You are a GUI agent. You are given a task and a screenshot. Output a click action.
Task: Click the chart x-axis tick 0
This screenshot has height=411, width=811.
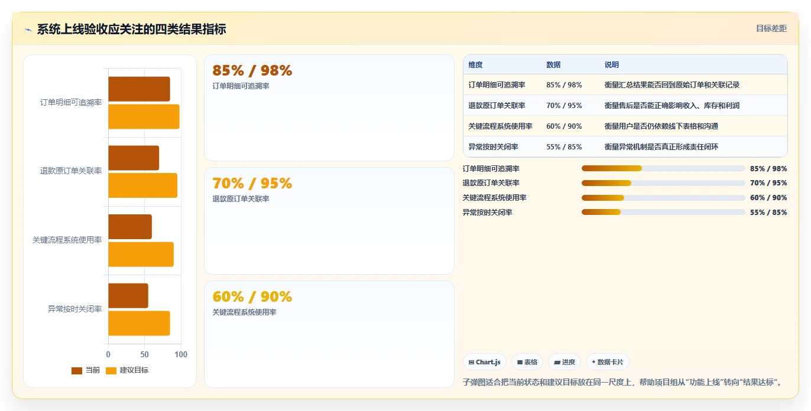[108, 355]
